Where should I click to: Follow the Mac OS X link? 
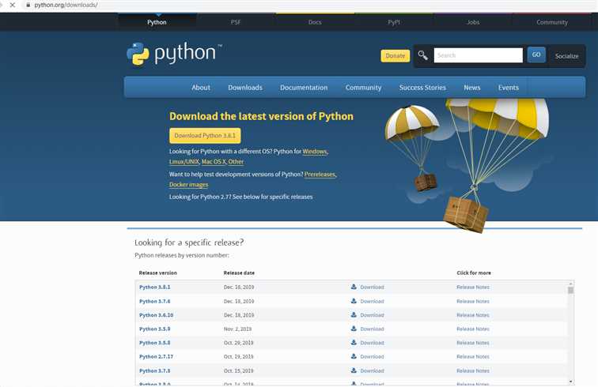click(x=214, y=161)
